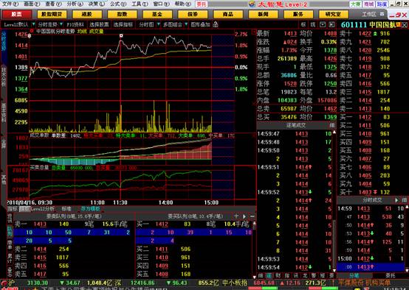The height and width of the screenshot is (290, 409).
Task: Open the 分时走势 dropdown
Action: 61,24
